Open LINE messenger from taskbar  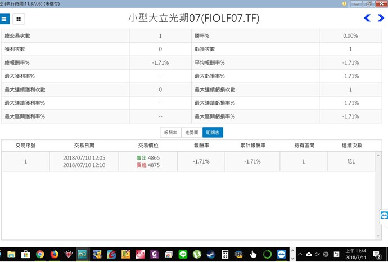pyautogui.click(x=183, y=254)
